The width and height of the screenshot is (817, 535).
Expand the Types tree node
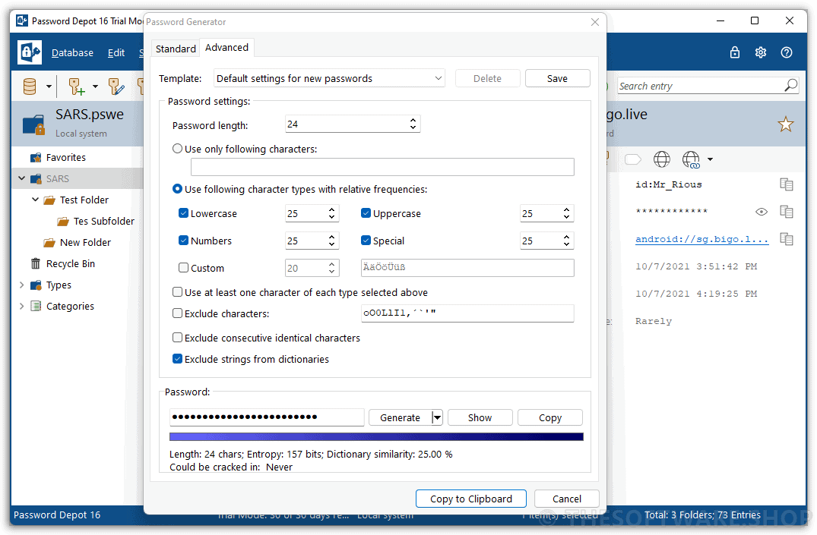click(21, 285)
